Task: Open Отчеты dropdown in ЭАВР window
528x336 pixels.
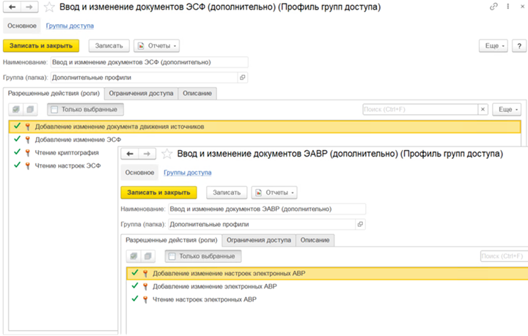Action: pyautogui.click(x=274, y=193)
